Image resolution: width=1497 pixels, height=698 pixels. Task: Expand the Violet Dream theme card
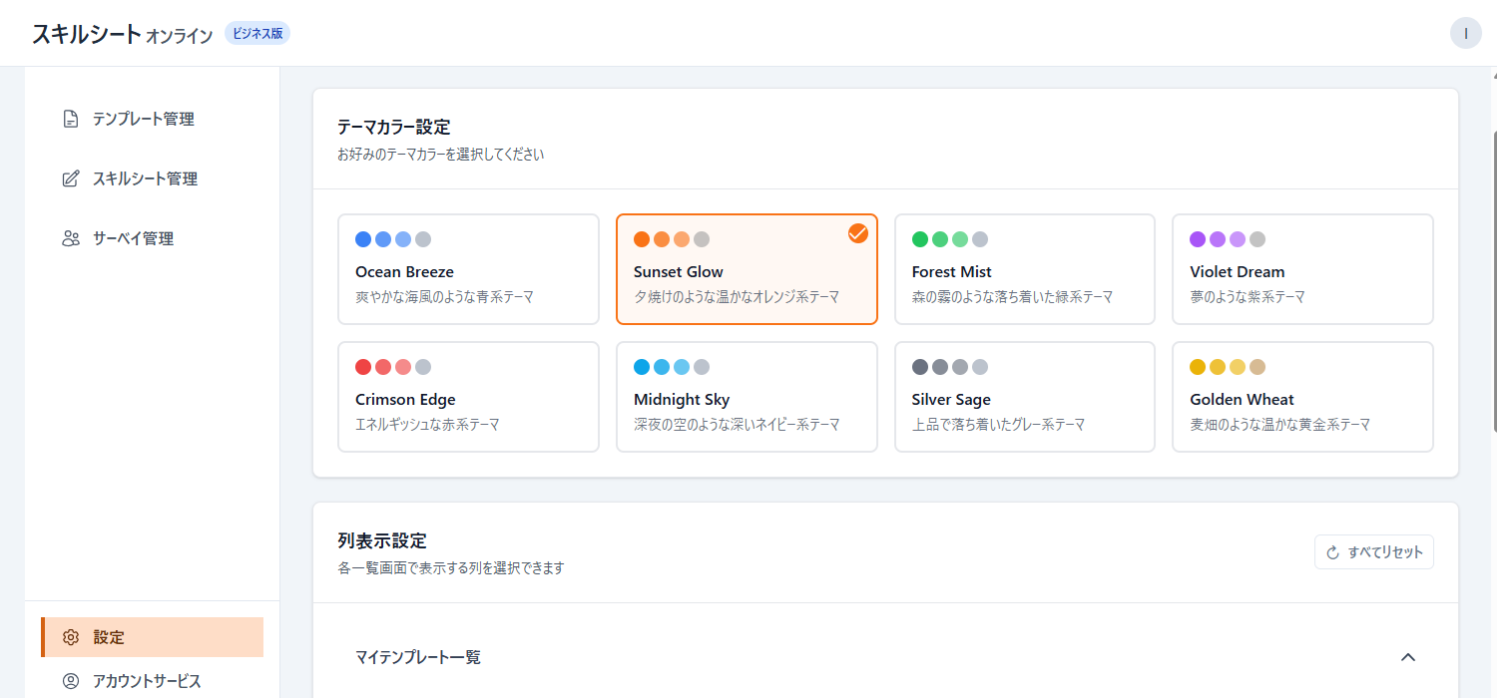click(x=1302, y=269)
